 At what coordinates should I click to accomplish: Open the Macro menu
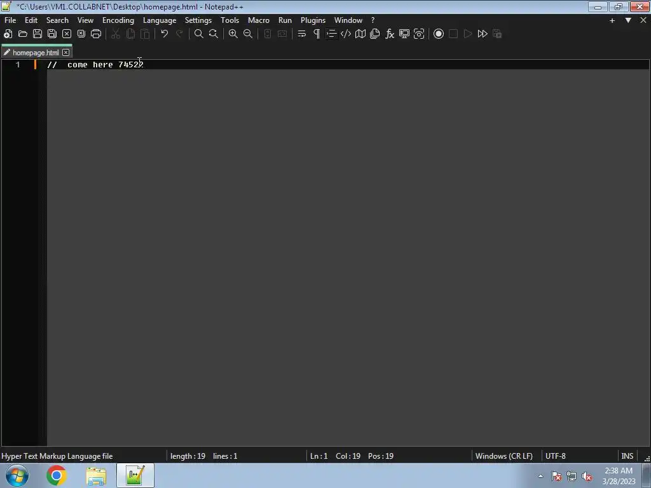[x=259, y=20]
